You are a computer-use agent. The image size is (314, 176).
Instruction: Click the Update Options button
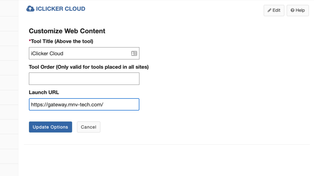pos(51,127)
